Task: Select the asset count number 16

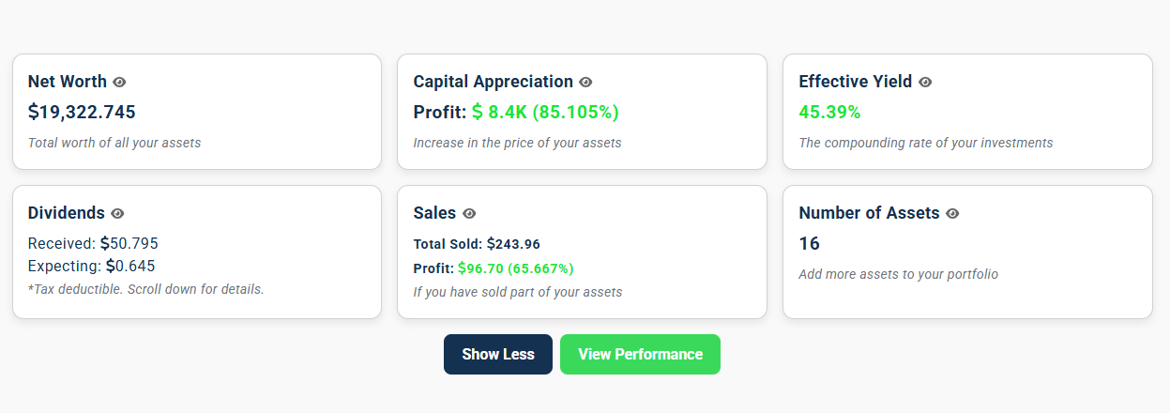Action: coord(809,244)
